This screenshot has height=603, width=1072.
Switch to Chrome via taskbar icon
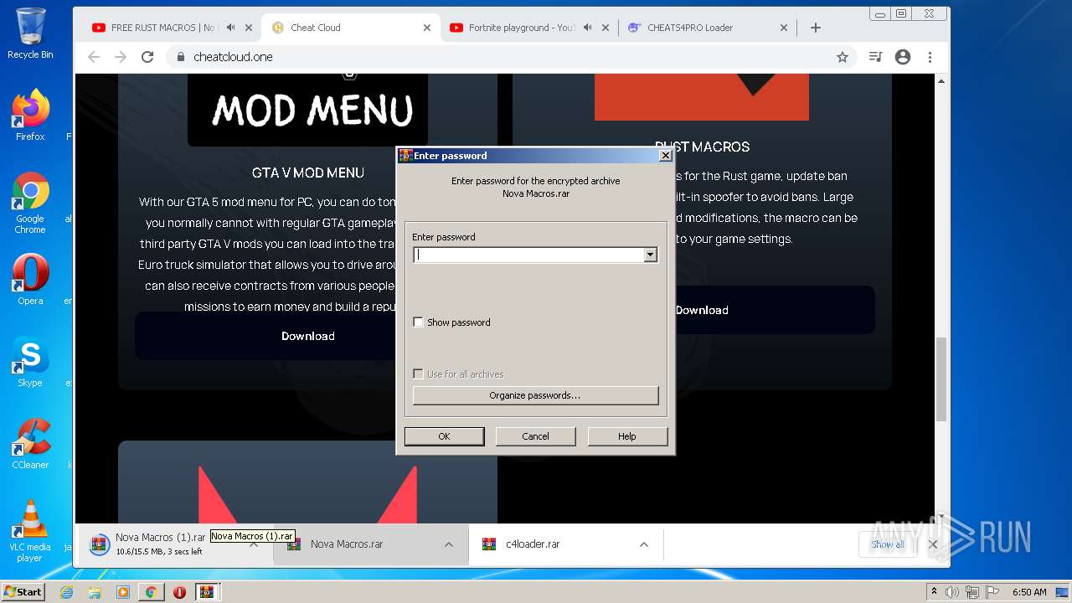(x=151, y=592)
